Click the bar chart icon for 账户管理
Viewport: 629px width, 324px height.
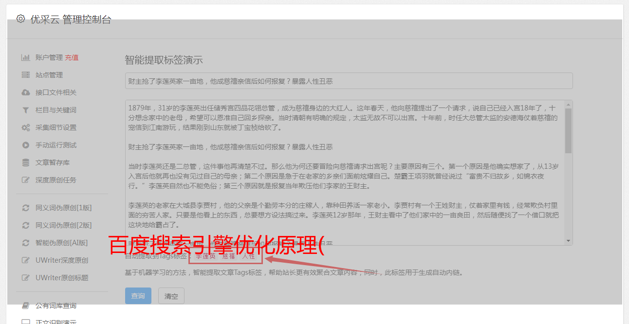point(26,57)
